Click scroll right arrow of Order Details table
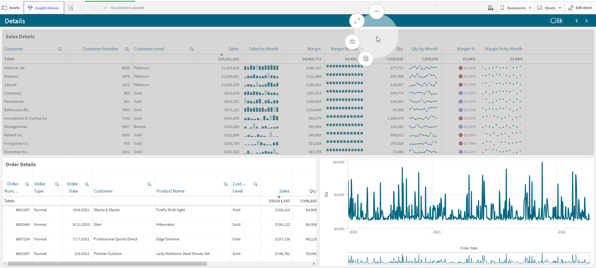 tap(314, 264)
